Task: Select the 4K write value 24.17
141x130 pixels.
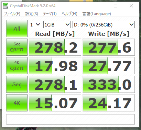Action: coord(109,103)
